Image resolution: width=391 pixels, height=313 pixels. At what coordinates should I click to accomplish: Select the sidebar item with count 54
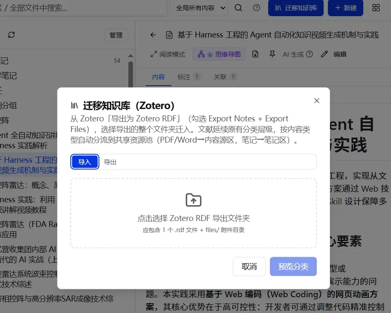[60, 61]
